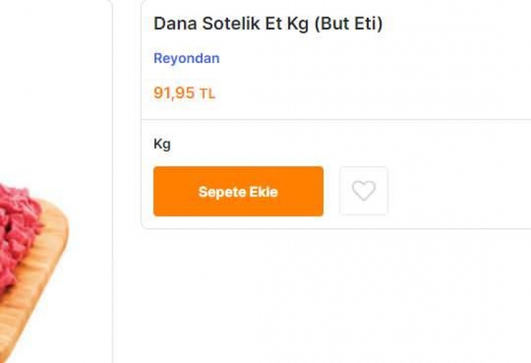Click empty space right of heart button
Screen dimensions: 531x363
460,191
